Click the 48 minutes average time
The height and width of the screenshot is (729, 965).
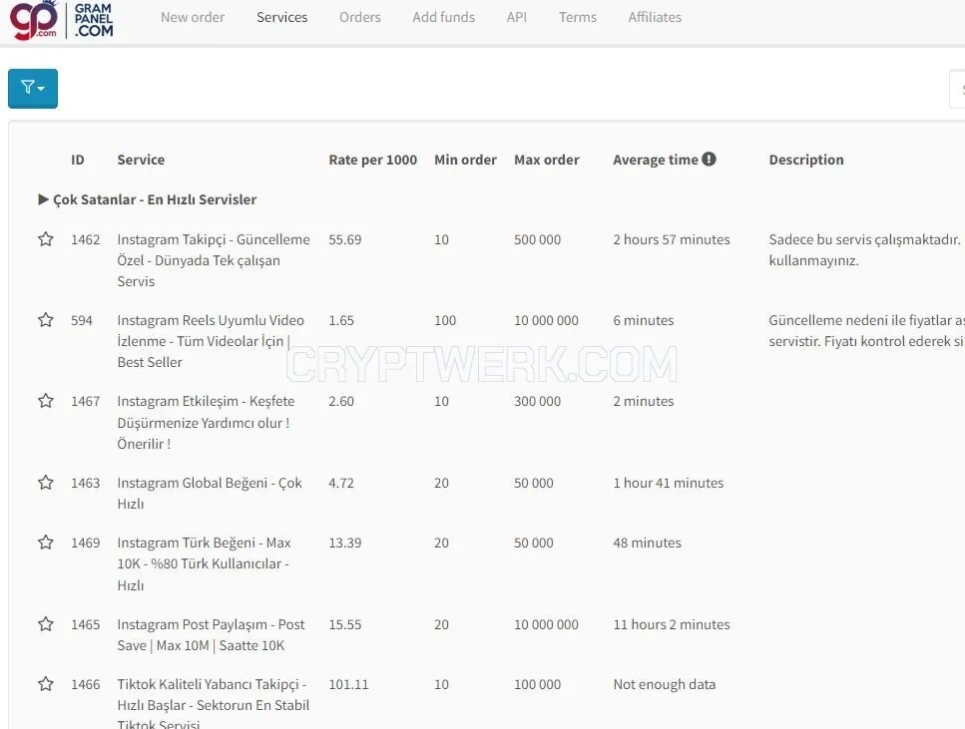648,543
